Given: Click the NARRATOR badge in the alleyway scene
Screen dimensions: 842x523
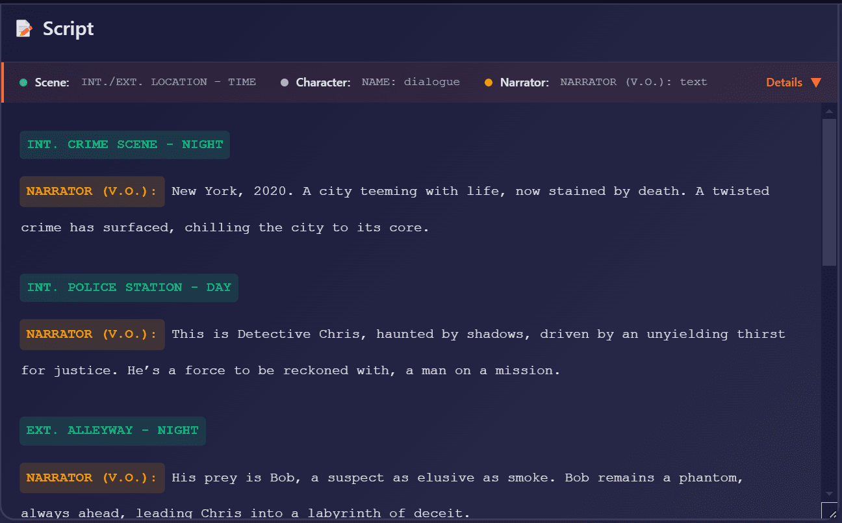Looking at the screenshot, I should (x=92, y=478).
